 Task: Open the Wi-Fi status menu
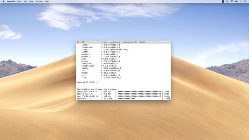(x=231, y=2)
